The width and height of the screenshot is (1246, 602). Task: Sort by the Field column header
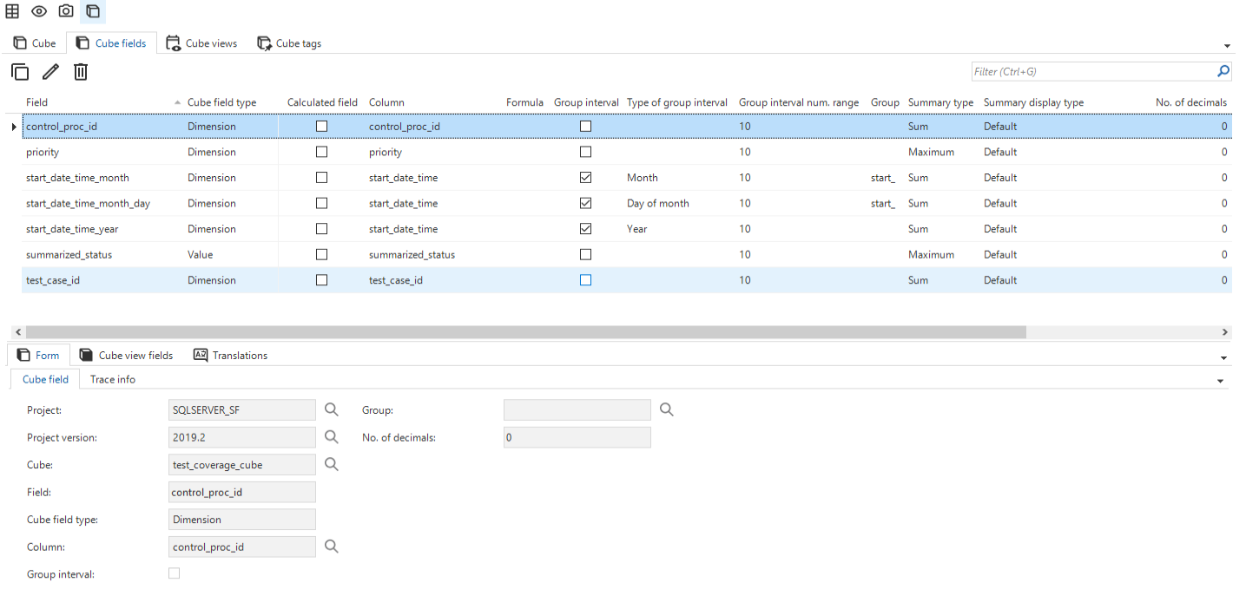point(37,102)
